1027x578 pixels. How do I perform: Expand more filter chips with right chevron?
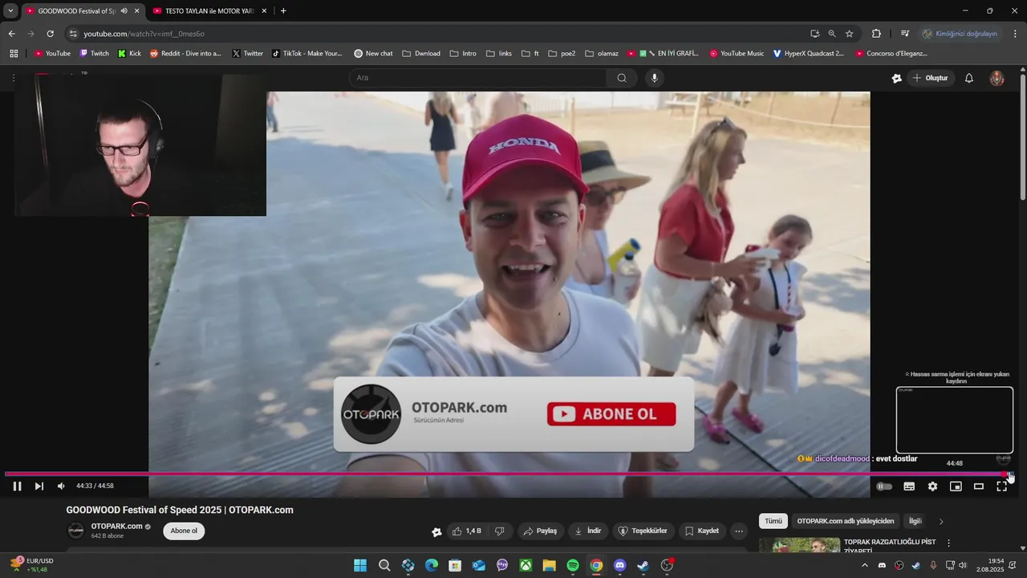pyautogui.click(x=941, y=521)
